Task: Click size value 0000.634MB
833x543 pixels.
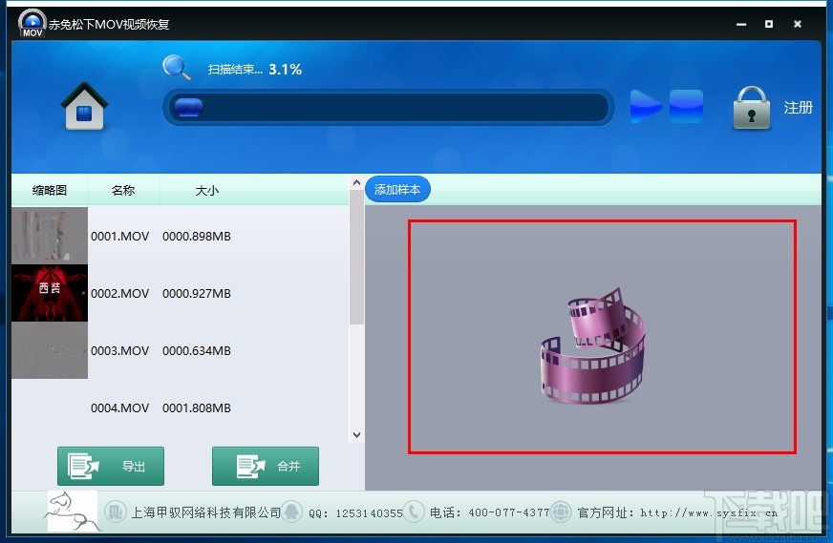Action: click(x=197, y=351)
